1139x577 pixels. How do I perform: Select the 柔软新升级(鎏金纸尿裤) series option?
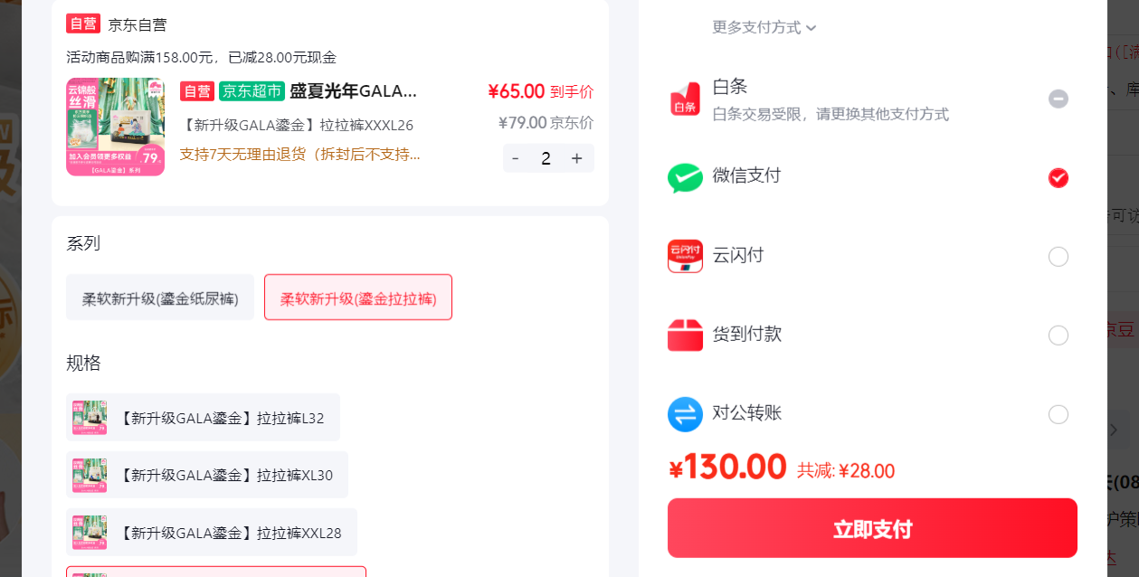[160, 298]
